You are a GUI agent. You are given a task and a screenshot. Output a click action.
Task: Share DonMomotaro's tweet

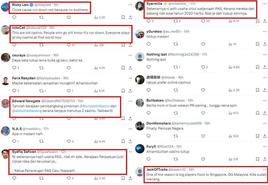point(265,136)
